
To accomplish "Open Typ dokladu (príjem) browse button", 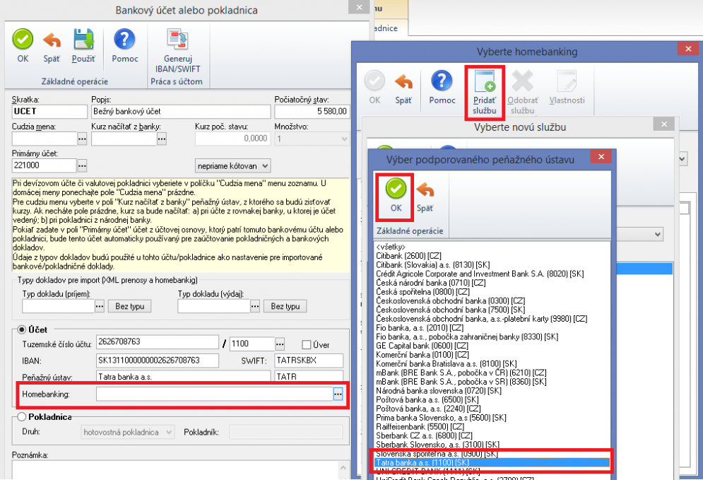I will pyautogui.click(x=100, y=306).
